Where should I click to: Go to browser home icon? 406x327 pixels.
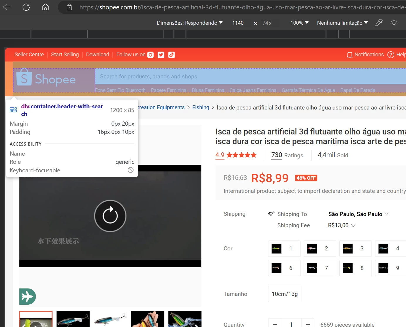tap(46, 7)
